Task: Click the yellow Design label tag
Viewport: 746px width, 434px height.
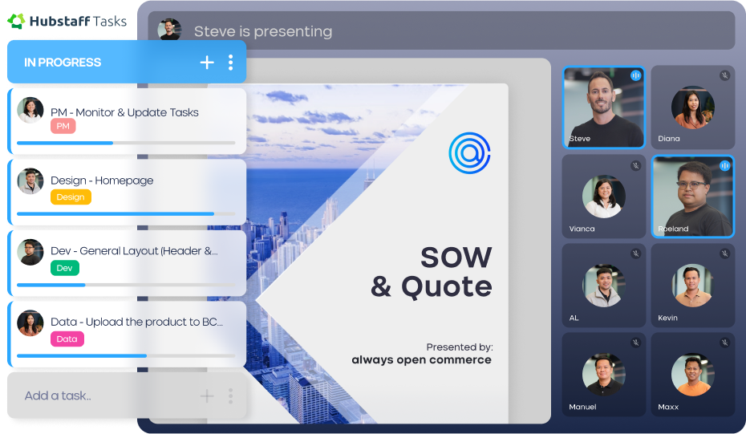Action: point(71,197)
